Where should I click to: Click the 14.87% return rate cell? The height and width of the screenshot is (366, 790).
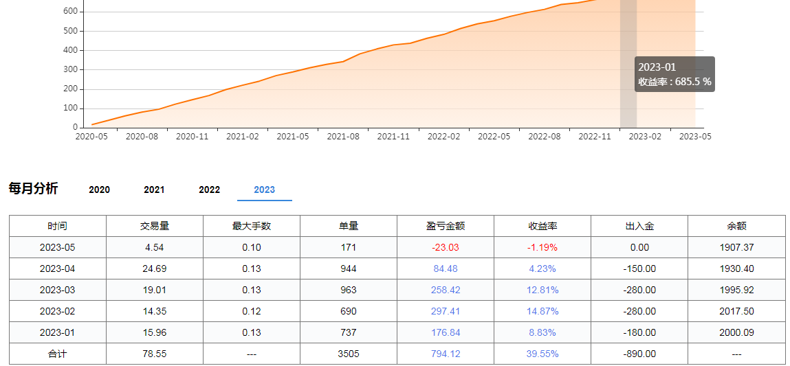tap(542, 311)
